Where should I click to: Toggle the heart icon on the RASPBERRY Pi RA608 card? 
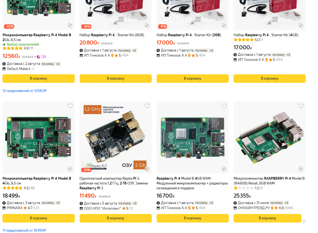pos(301,106)
